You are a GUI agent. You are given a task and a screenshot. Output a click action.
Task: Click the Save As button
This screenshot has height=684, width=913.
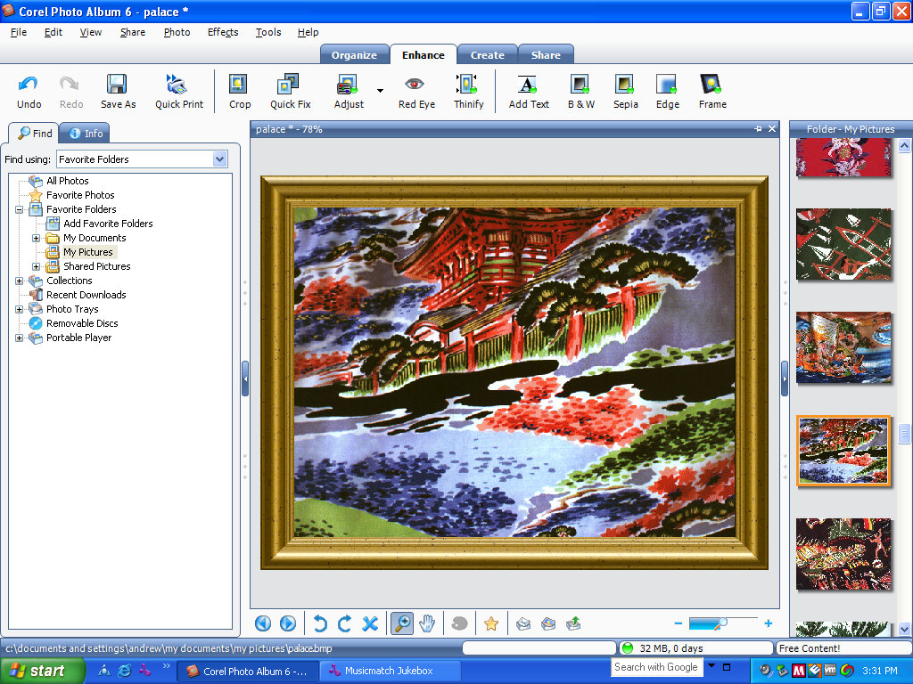(x=118, y=90)
